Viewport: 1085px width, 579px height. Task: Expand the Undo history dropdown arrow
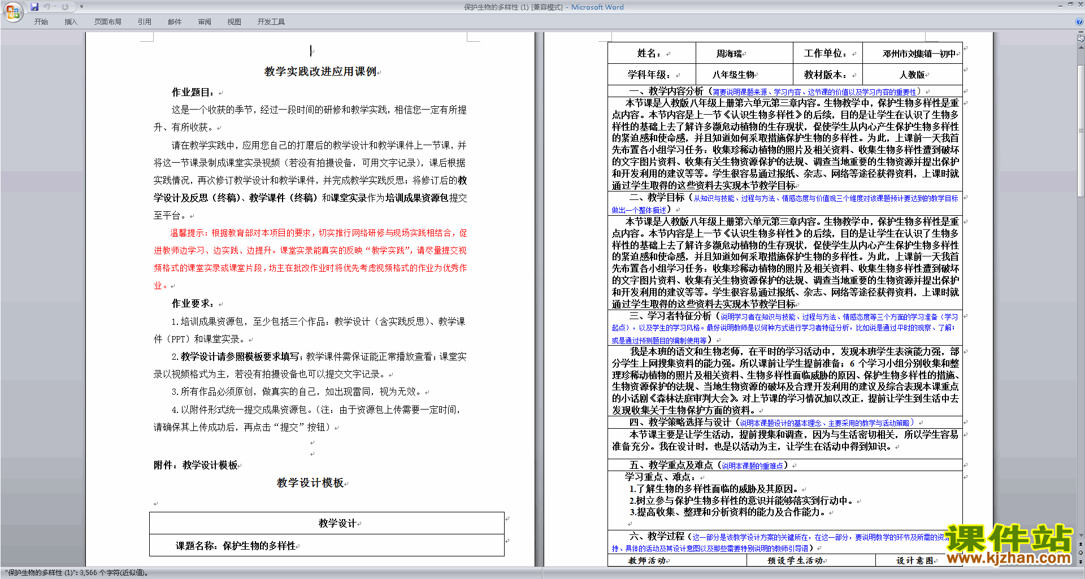tap(55, 7)
